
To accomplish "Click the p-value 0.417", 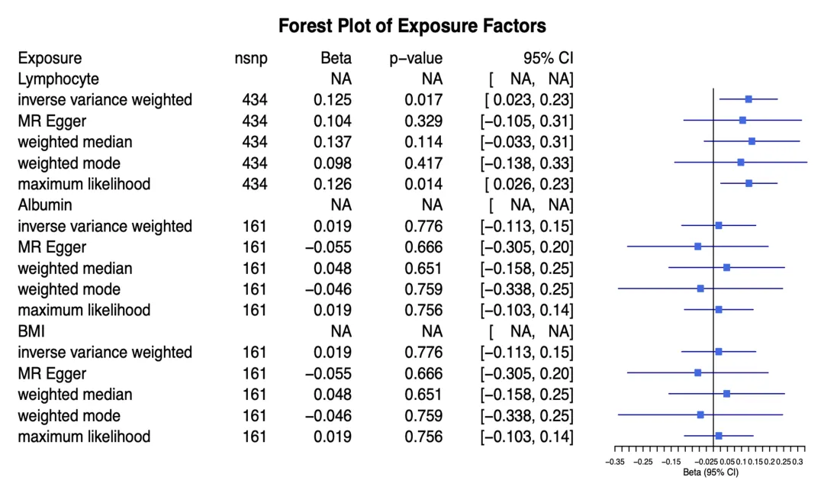I will click(423, 163).
